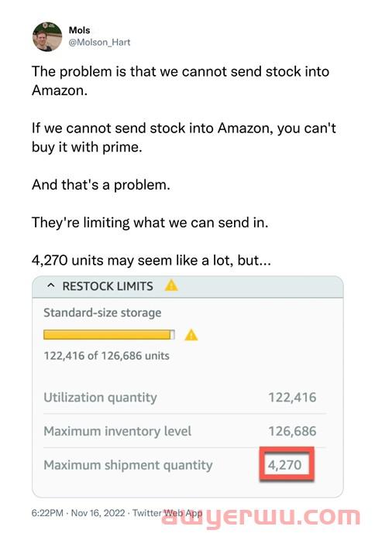Click the Standard-size storage label
Screen dimensions: 375x540
tap(102, 313)
